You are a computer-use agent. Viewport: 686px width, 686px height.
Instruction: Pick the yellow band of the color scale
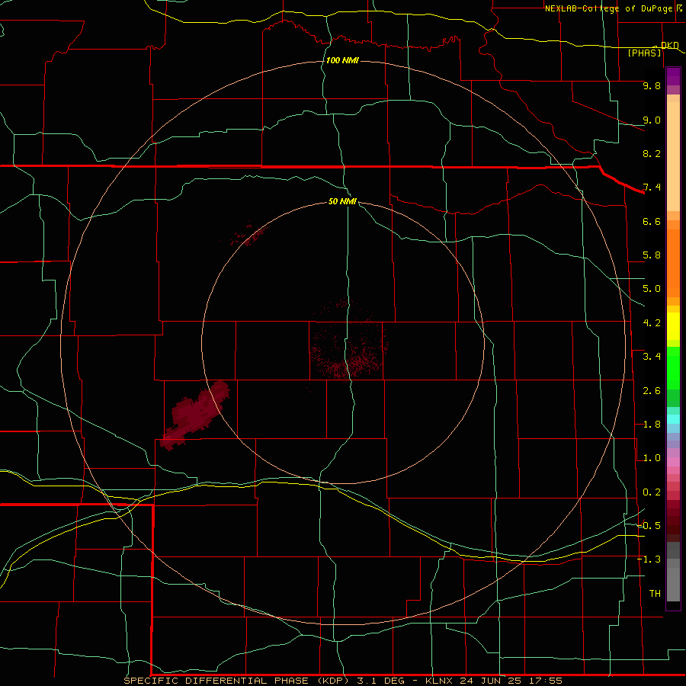coord(673,326)
